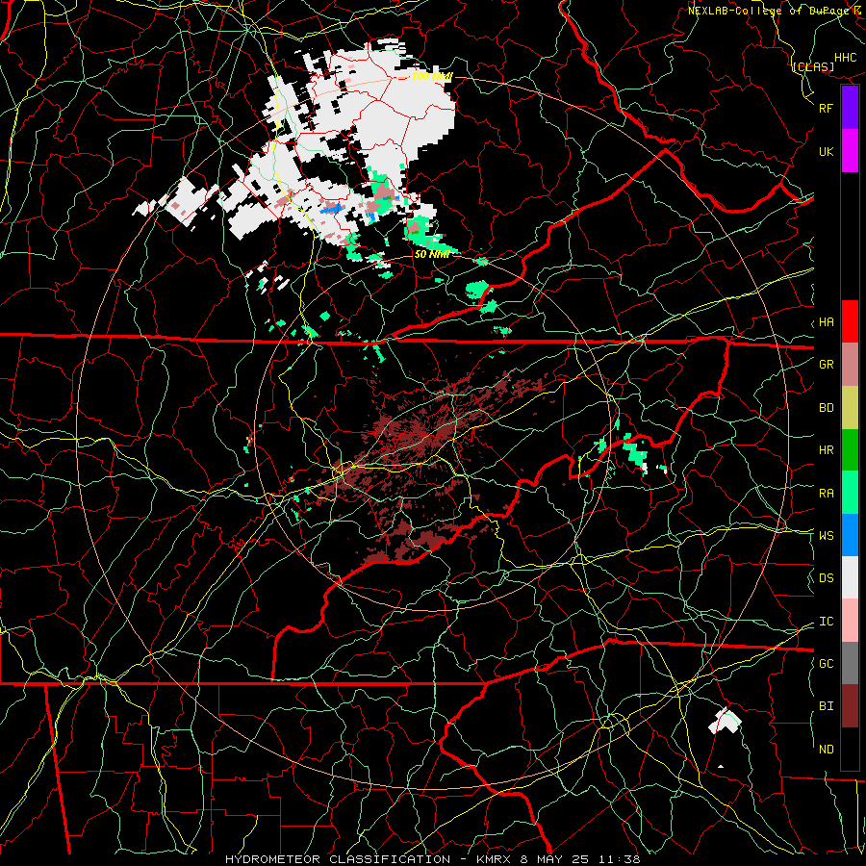Viewport: 866px width, 866px height.
Task: Click the RF legend label
Action: click(827, 108)
